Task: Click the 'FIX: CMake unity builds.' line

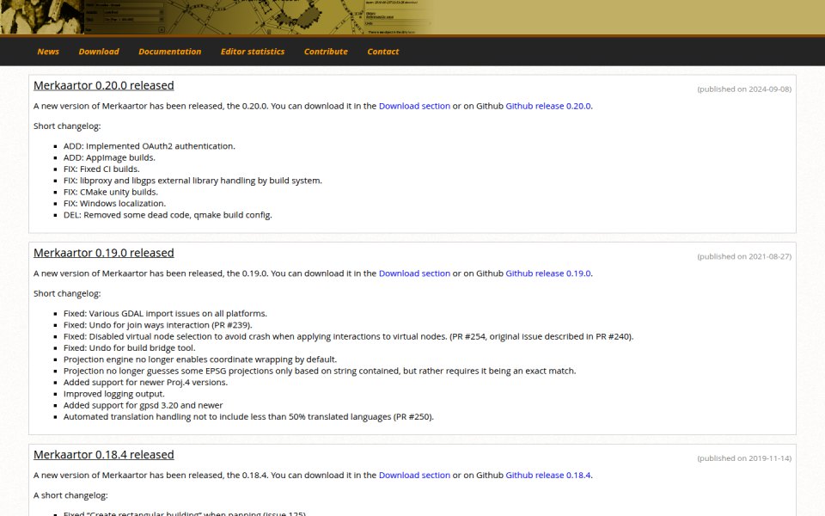Action: [111, 192]
